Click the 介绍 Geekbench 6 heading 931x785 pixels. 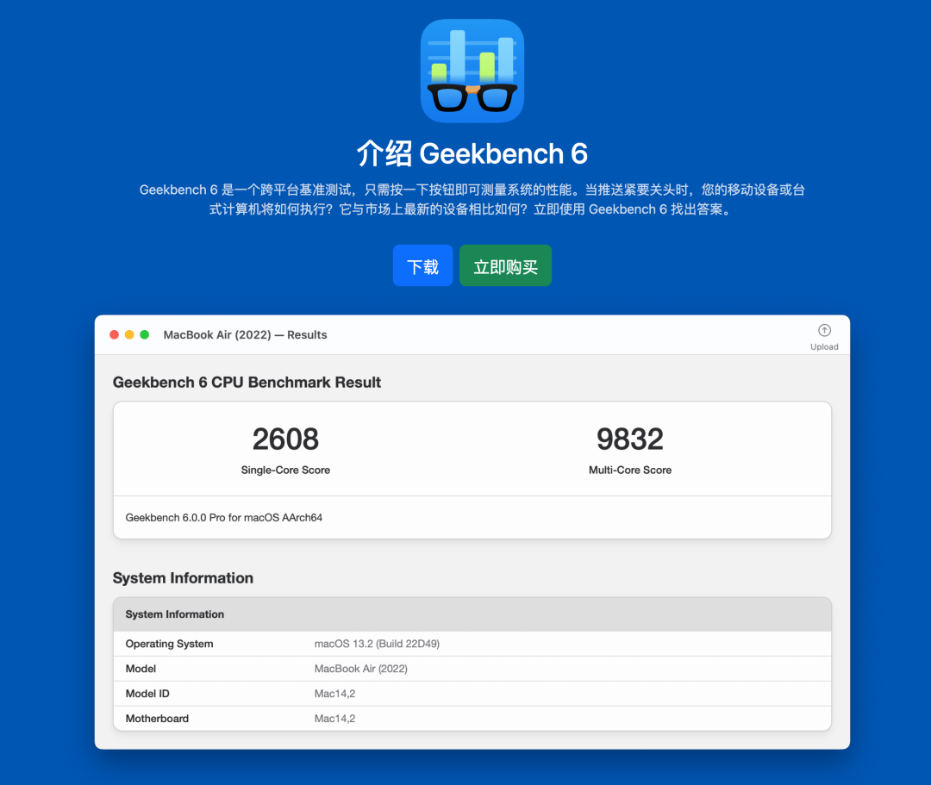tap(472, 153)
